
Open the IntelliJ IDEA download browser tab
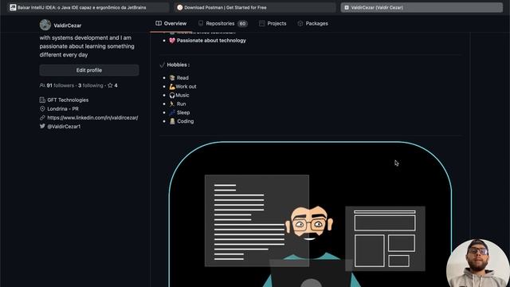pos(88,7)
